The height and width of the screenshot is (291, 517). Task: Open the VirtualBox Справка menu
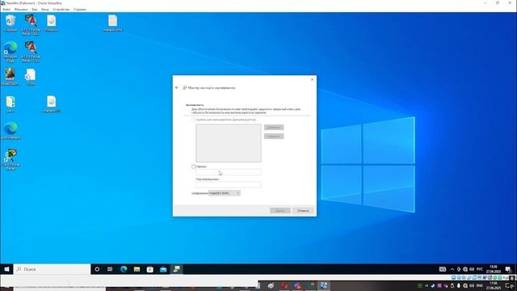coord(80,9)
